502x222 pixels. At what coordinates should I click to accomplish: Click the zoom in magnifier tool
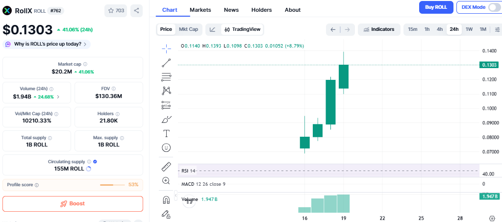pyautogui.click(x=166, y=181)
